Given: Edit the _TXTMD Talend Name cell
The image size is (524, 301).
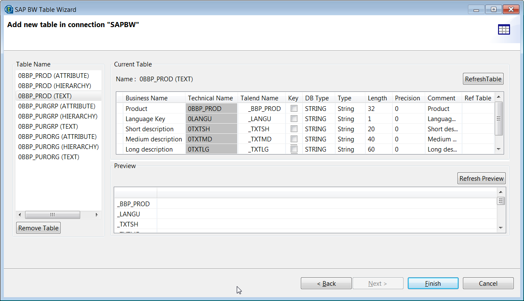Looking at the screenshot, I should pyautogui.click(x=259, y=139).
